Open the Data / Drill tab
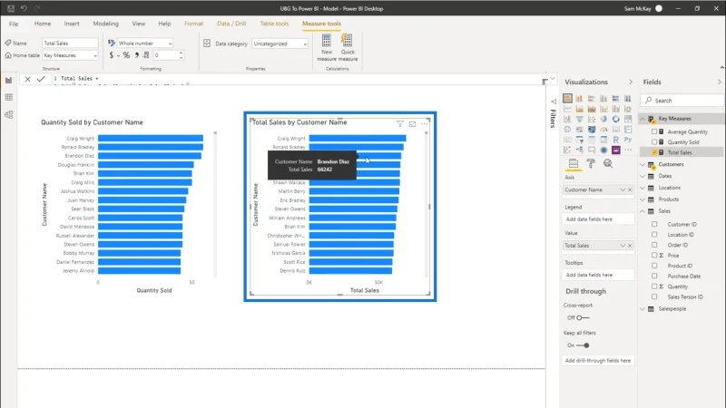 [231, 24]
